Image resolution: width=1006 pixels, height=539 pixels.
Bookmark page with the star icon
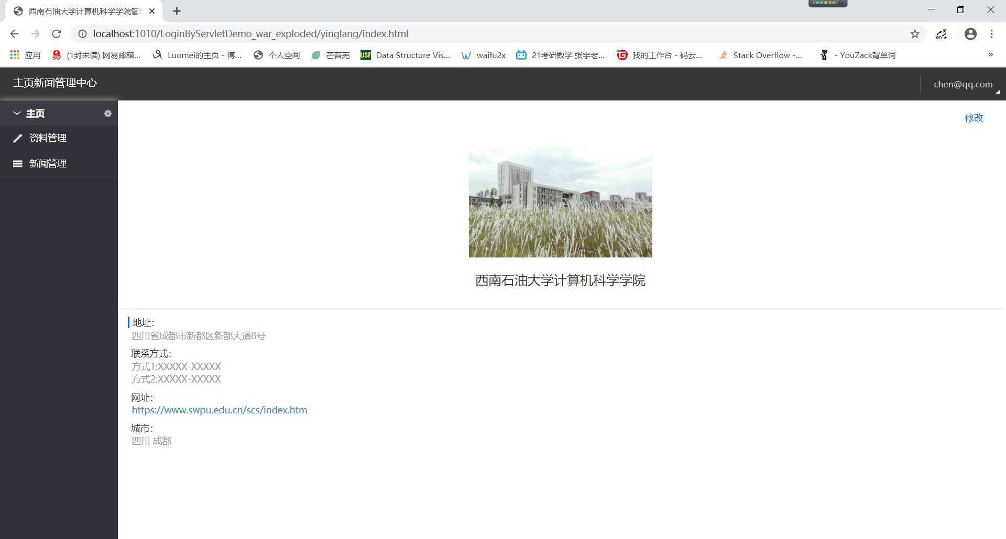tap(915, 33)
